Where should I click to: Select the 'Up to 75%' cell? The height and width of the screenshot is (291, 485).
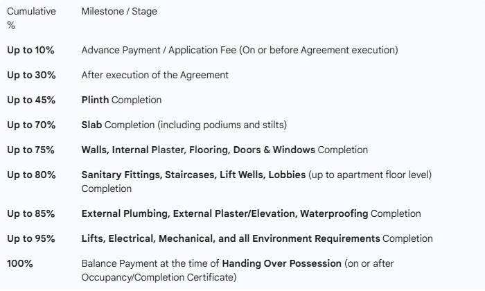tap(31, 150)
